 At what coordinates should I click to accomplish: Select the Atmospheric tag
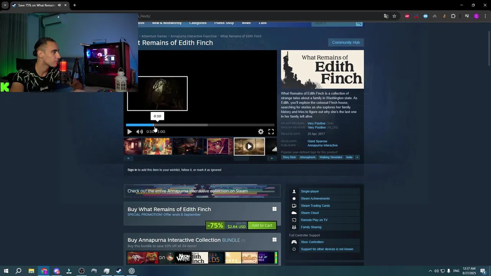point(308,157)
